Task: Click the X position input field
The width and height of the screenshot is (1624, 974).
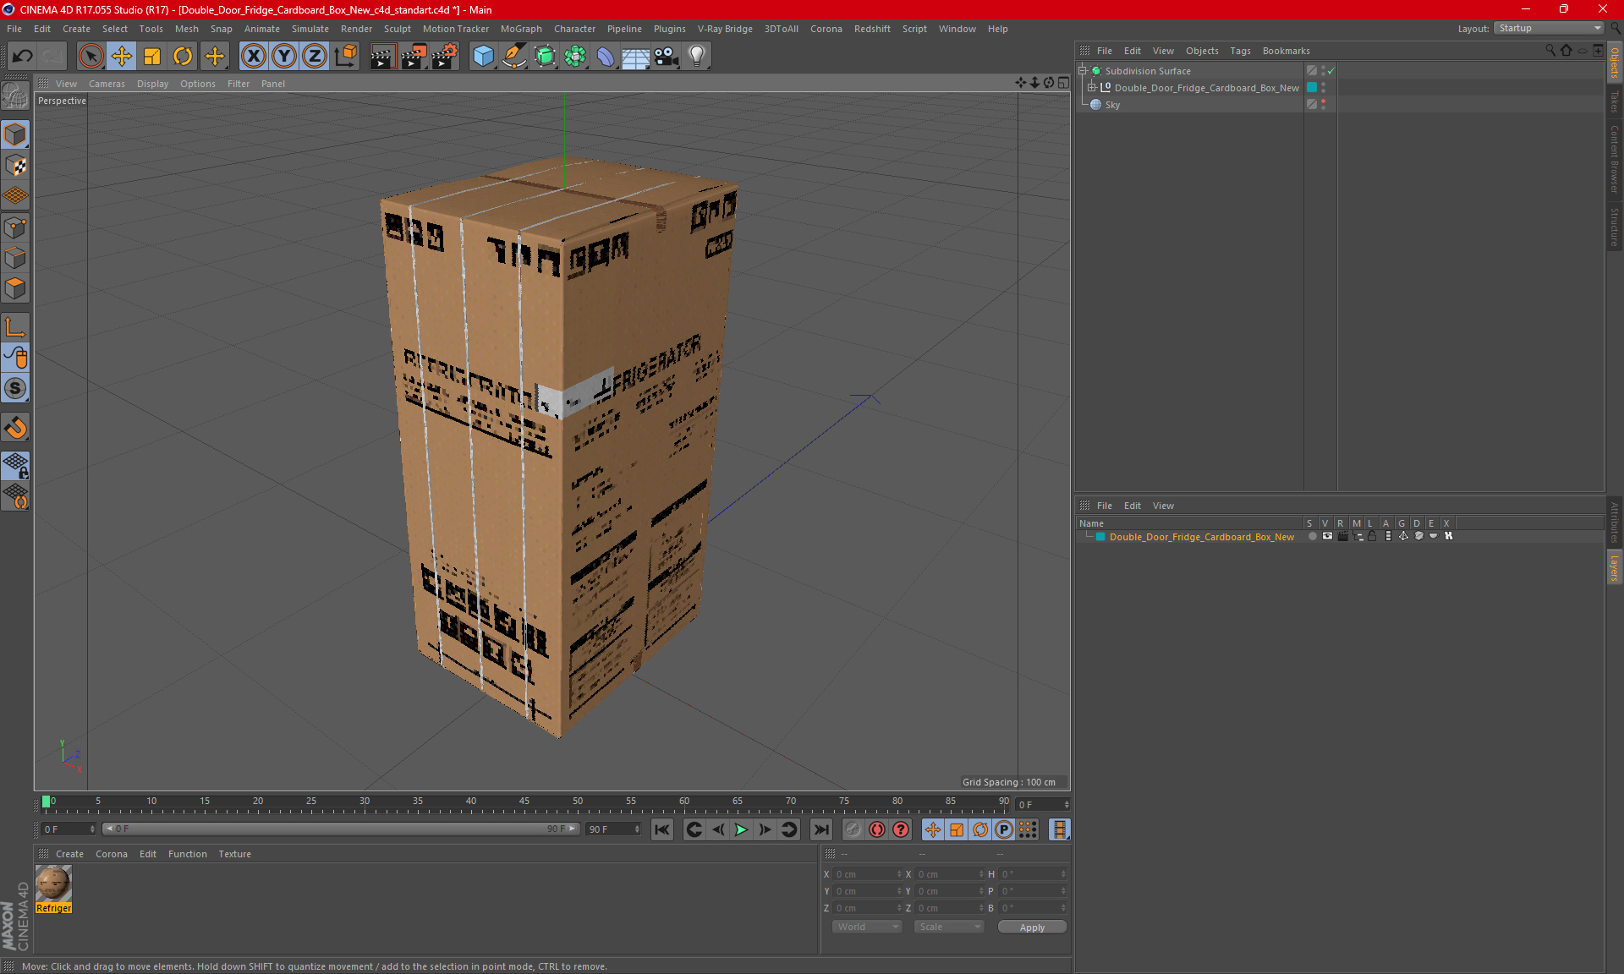Action: [x=867, y=874]
